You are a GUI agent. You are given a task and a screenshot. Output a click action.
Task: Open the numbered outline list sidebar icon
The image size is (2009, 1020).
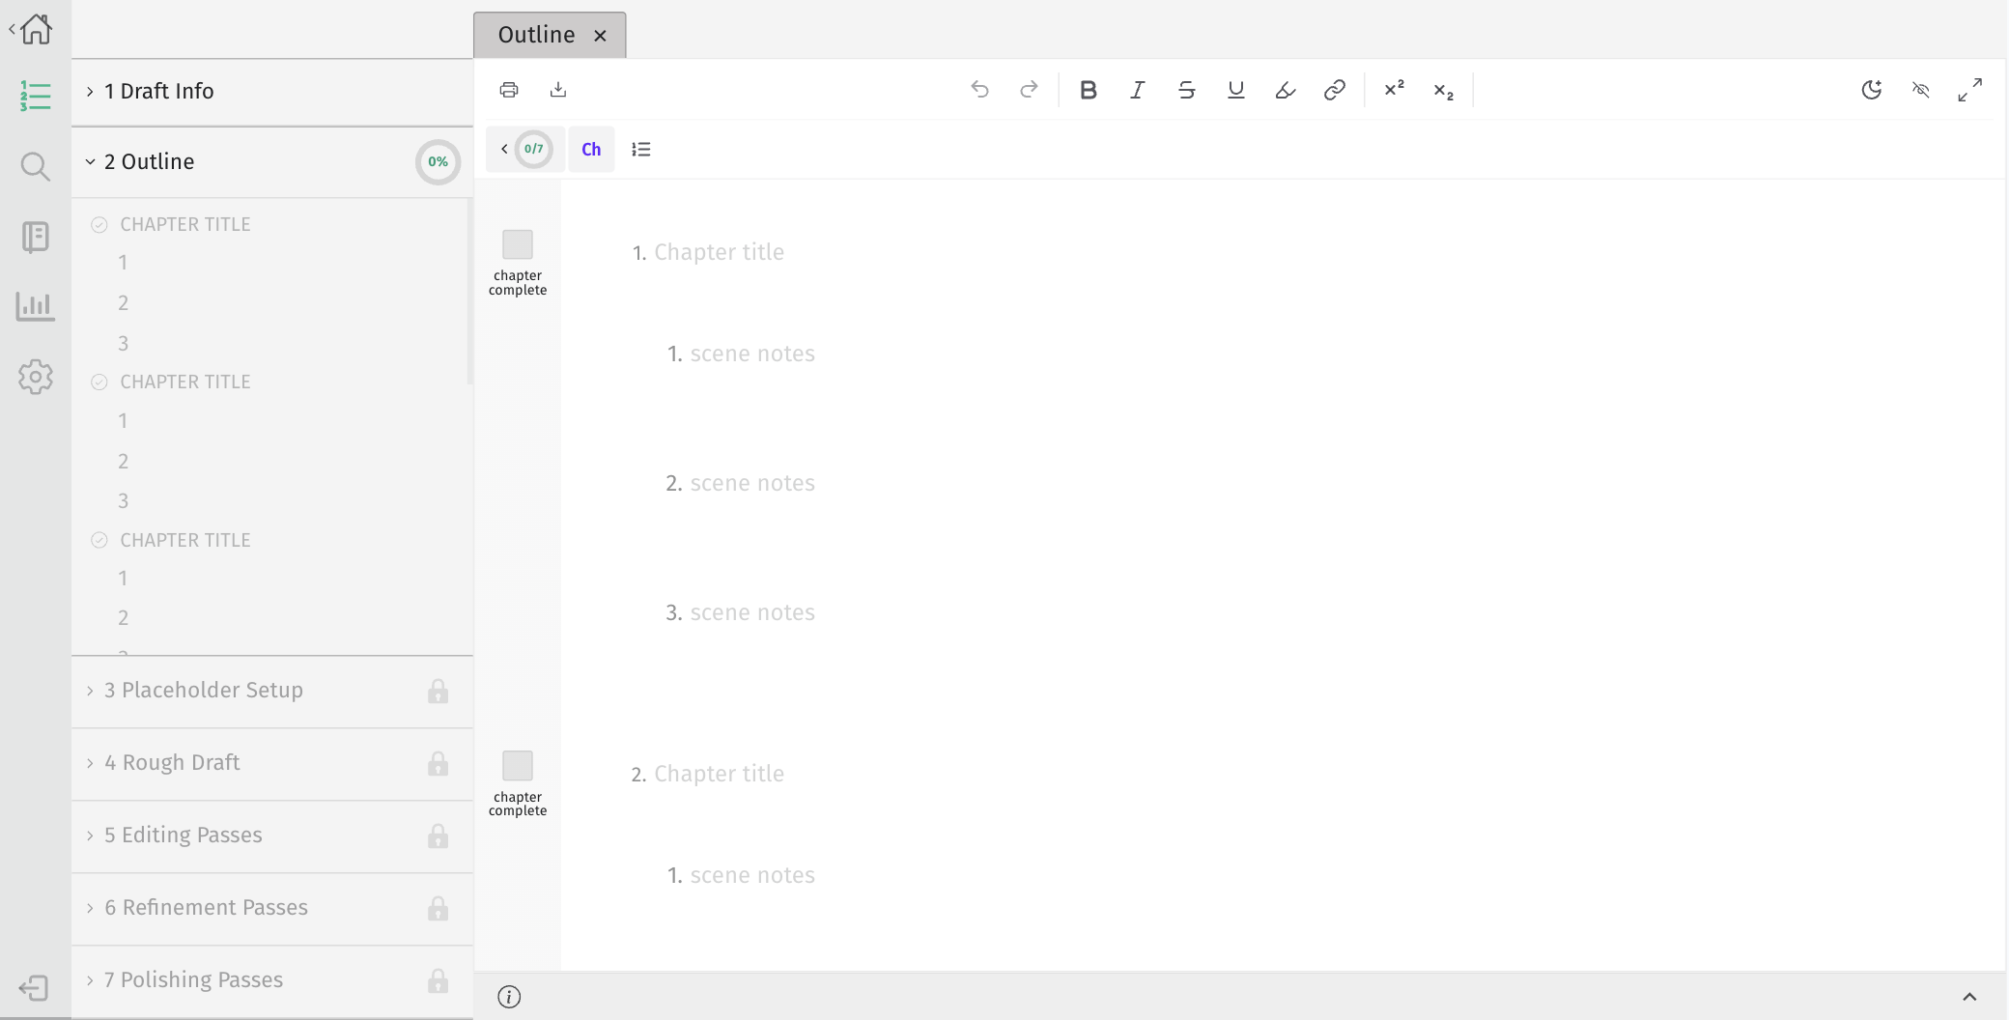coord(36,96)
